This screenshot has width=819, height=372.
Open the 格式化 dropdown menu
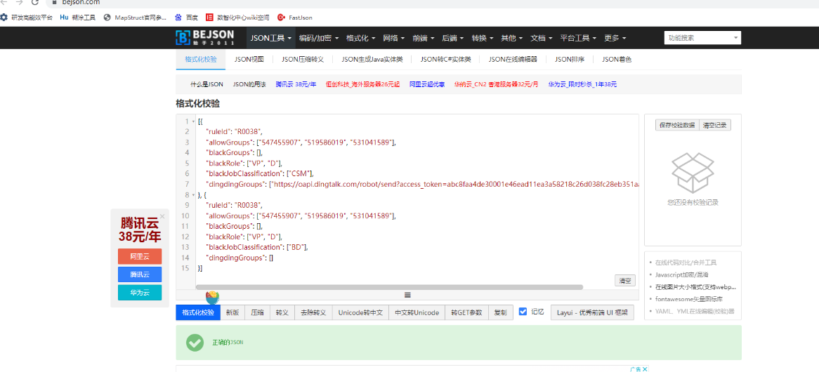coord(360,38)
